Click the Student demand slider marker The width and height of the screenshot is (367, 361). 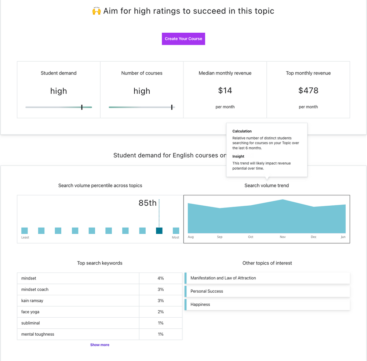click(x=81, y=107)
